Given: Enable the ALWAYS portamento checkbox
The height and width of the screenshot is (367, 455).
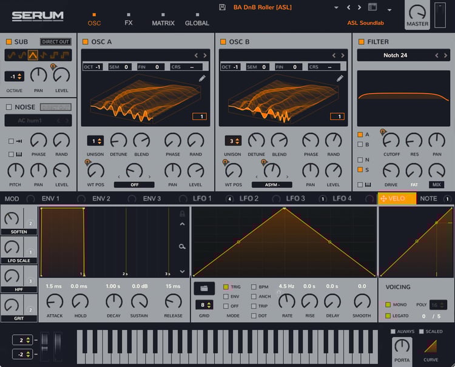Looking at the screenshot, I should coord(393,331).
